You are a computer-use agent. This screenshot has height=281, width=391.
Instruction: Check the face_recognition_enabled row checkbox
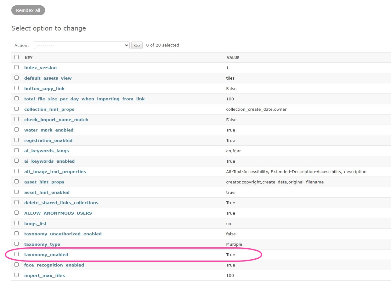pos(16,264)
